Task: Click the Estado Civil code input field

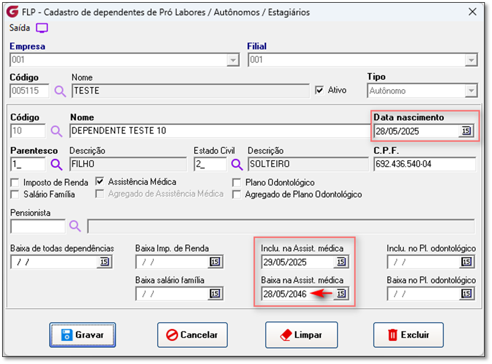Action: [x=210, y=164]
